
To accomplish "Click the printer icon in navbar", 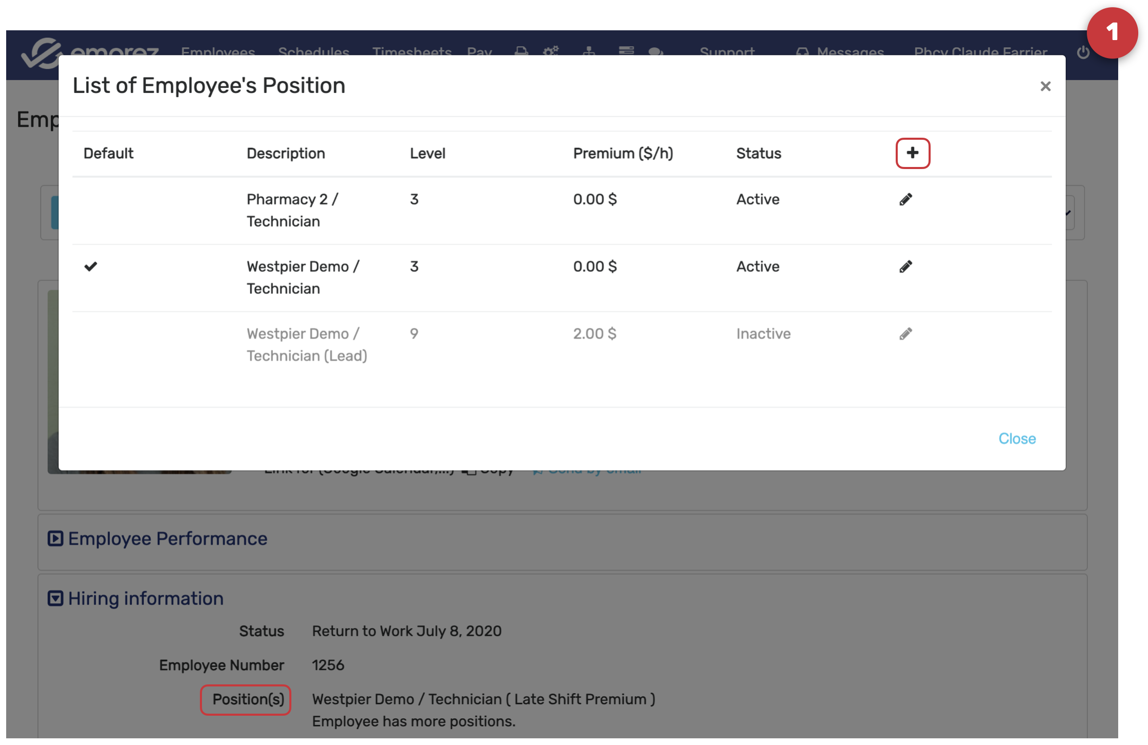I will pyautogui.click(x=521, y=51).
